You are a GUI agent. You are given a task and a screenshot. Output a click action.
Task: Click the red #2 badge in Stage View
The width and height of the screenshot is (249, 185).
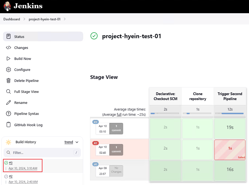coord(95,143)
